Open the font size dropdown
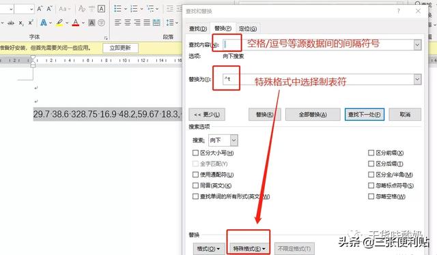The width and height of the screenshot is (437, 255). pyautogui.click(x=32, y=9)
